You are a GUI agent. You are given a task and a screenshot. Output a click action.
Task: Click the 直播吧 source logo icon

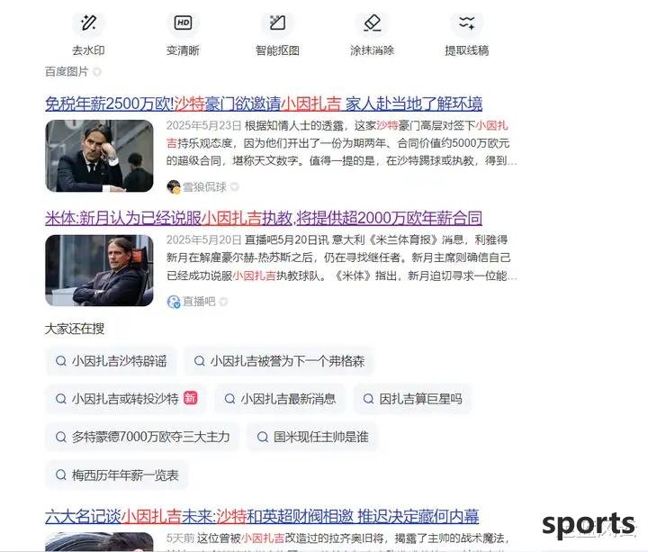click(174, 302)
